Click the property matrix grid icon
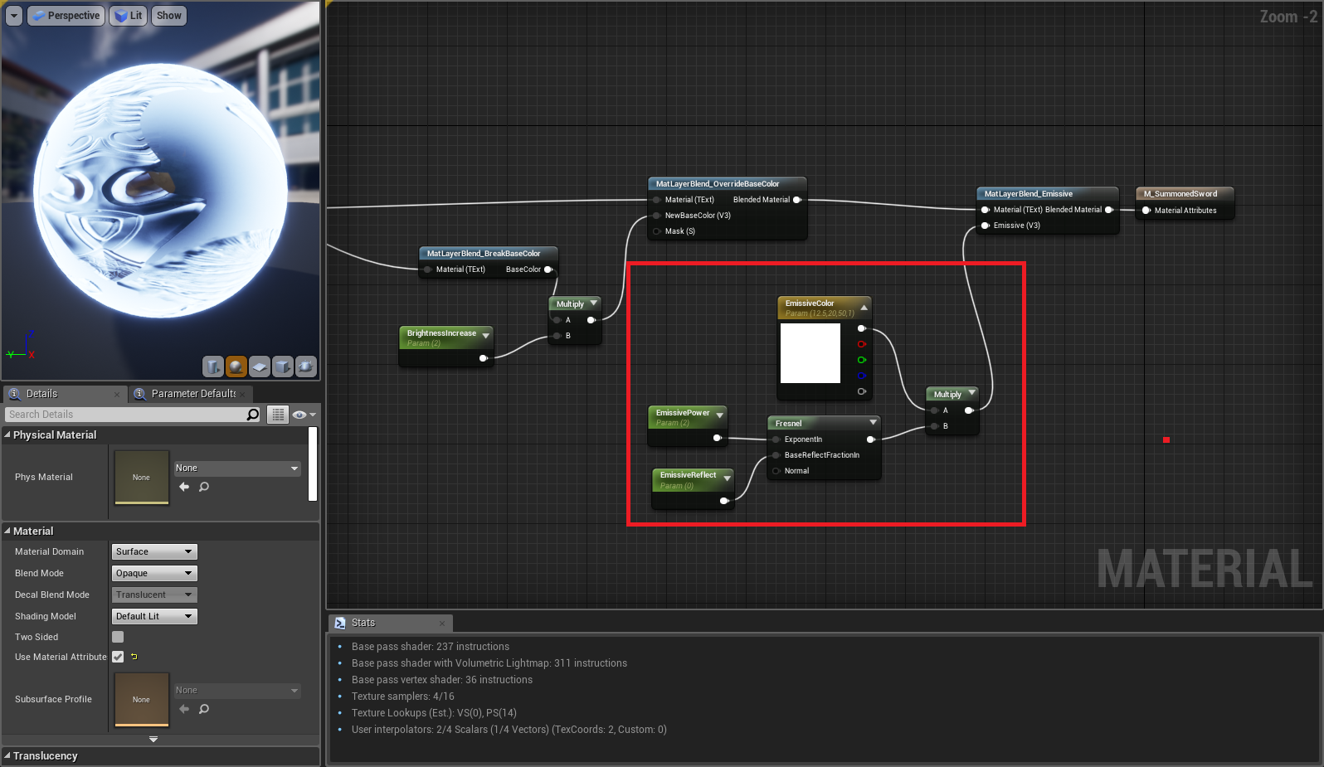Screen dimensions: 1324x767 pyautogui.click(x=278, y=415)
